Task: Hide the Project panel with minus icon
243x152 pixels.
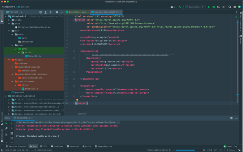Action: point(62,12)
